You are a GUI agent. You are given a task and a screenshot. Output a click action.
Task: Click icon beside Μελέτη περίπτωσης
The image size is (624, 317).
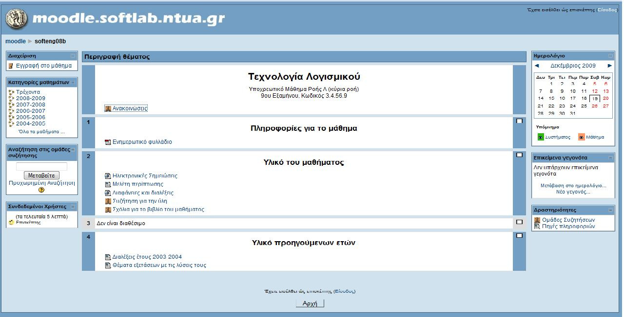pyautogui.click(x=108, y=184)
